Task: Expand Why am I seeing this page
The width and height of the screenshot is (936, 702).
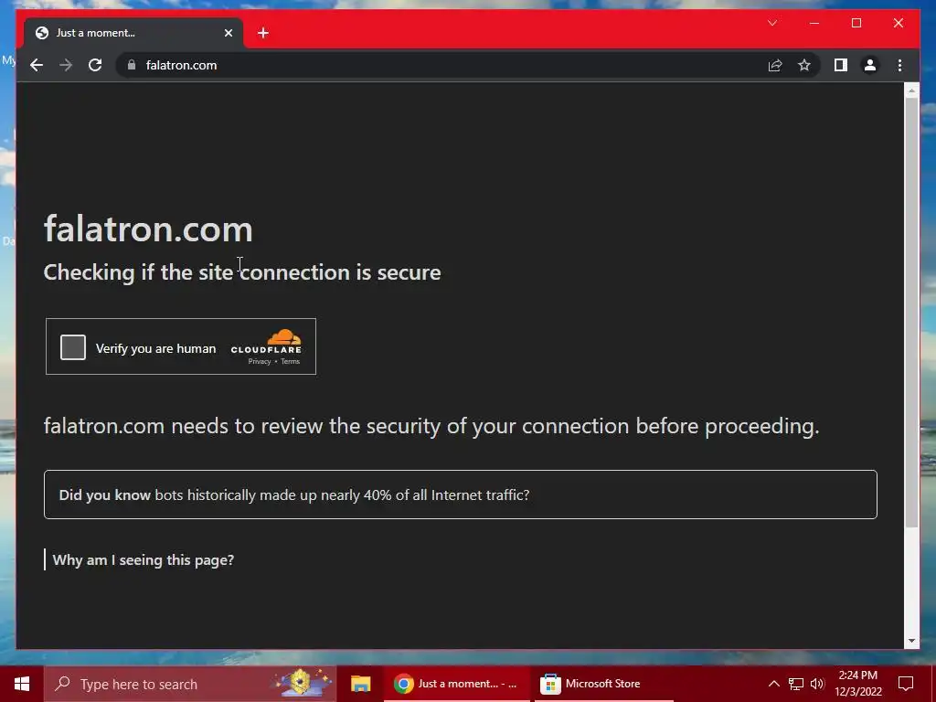Action: 144,560
